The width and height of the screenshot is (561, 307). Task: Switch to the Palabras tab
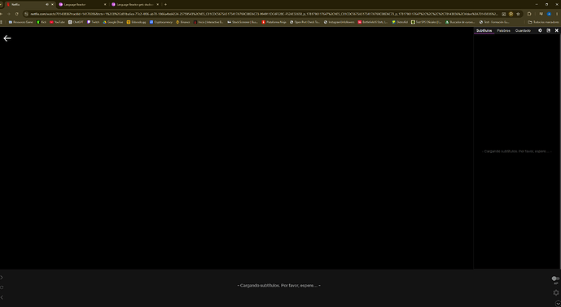[504, 31]
